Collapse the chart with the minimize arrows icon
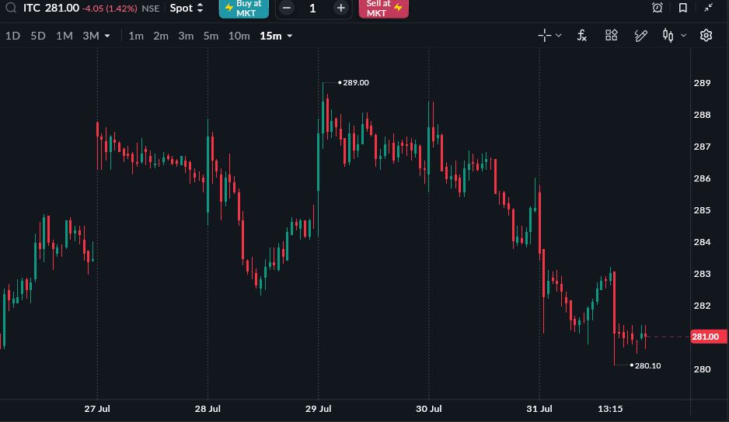This screenshot has height=422, width=729. [708, 8]
